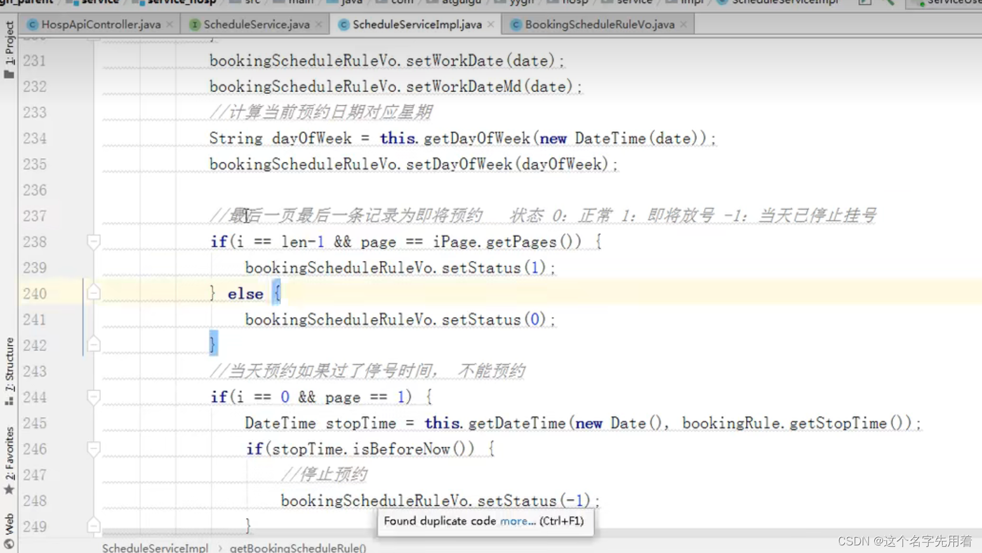Open the BookingScheduleRuleVo.java tab

point(599,25)
